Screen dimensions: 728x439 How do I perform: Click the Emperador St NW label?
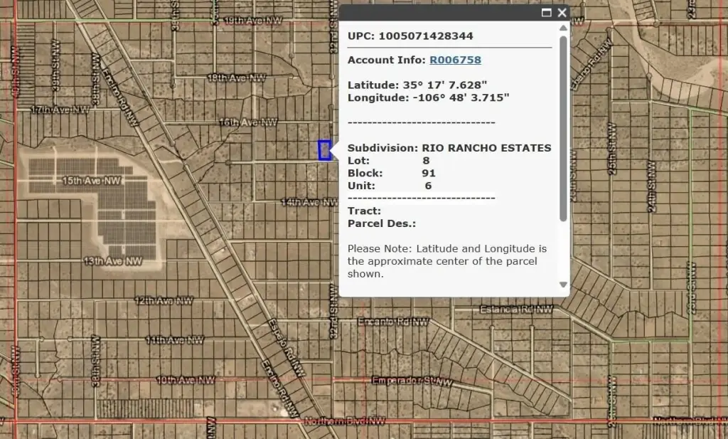point(412,381)
